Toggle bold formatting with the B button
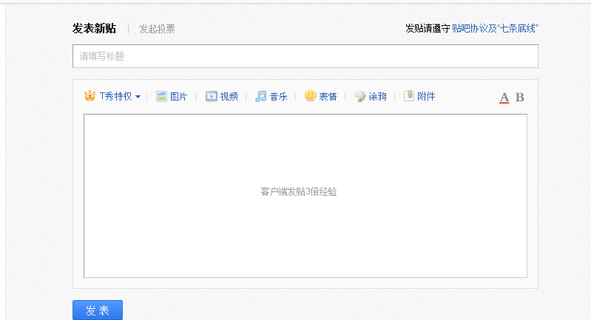 pos(519,98)
